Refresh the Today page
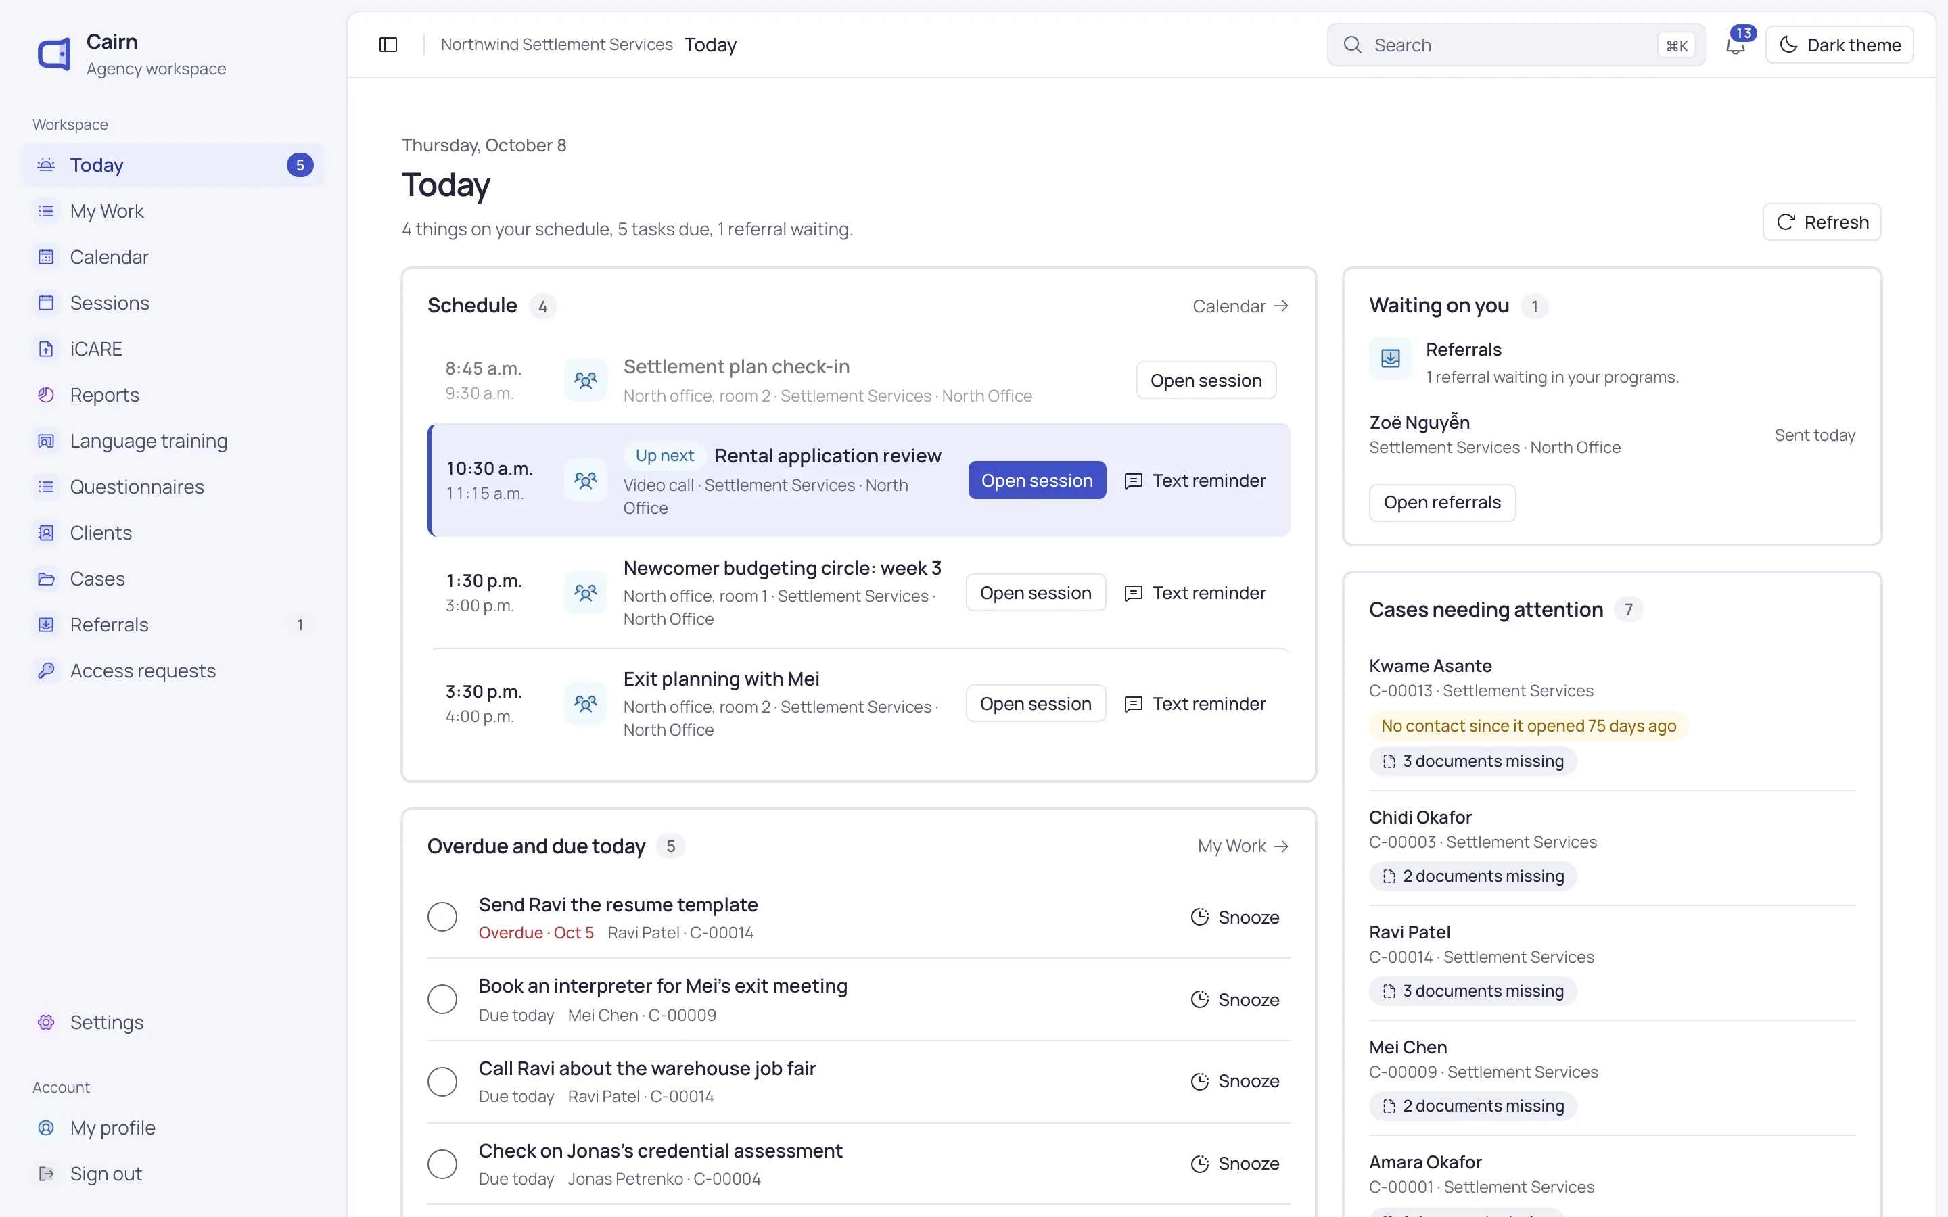This screenshot has height=1217, width=1948. pyautogui.click(x=1822, y=222)
